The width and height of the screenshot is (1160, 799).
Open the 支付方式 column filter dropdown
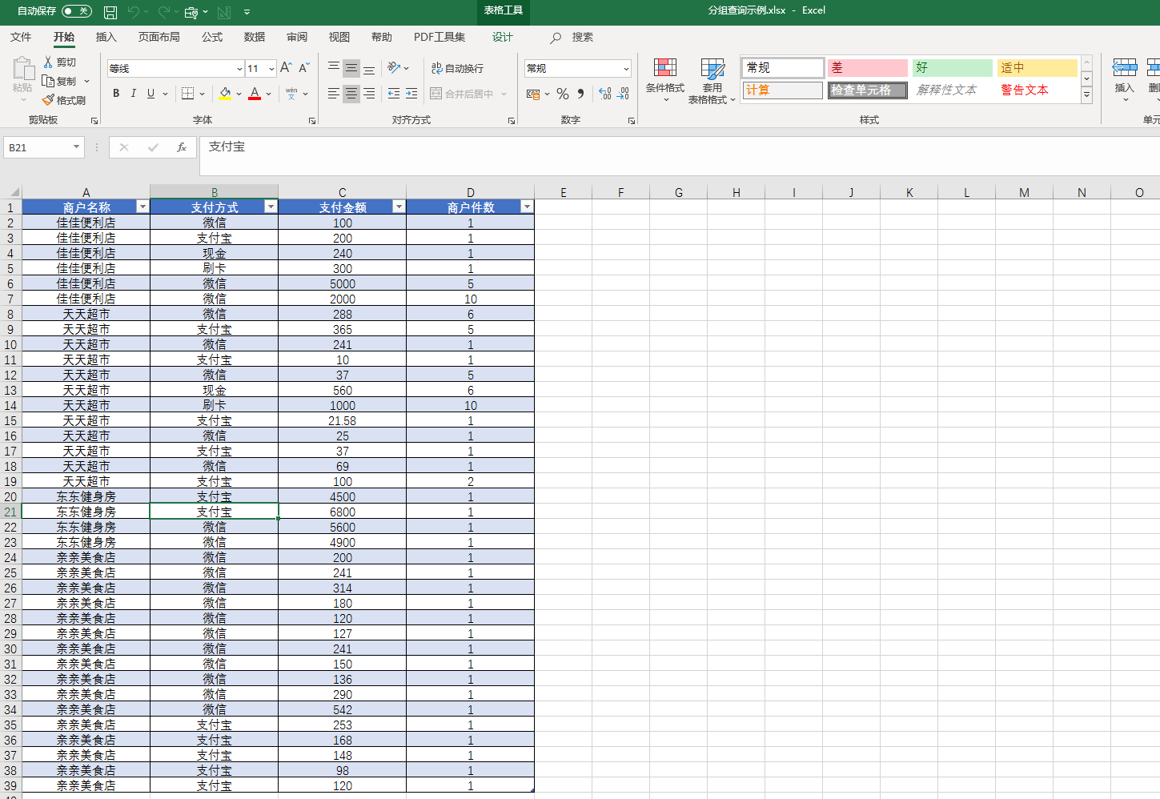271,207
